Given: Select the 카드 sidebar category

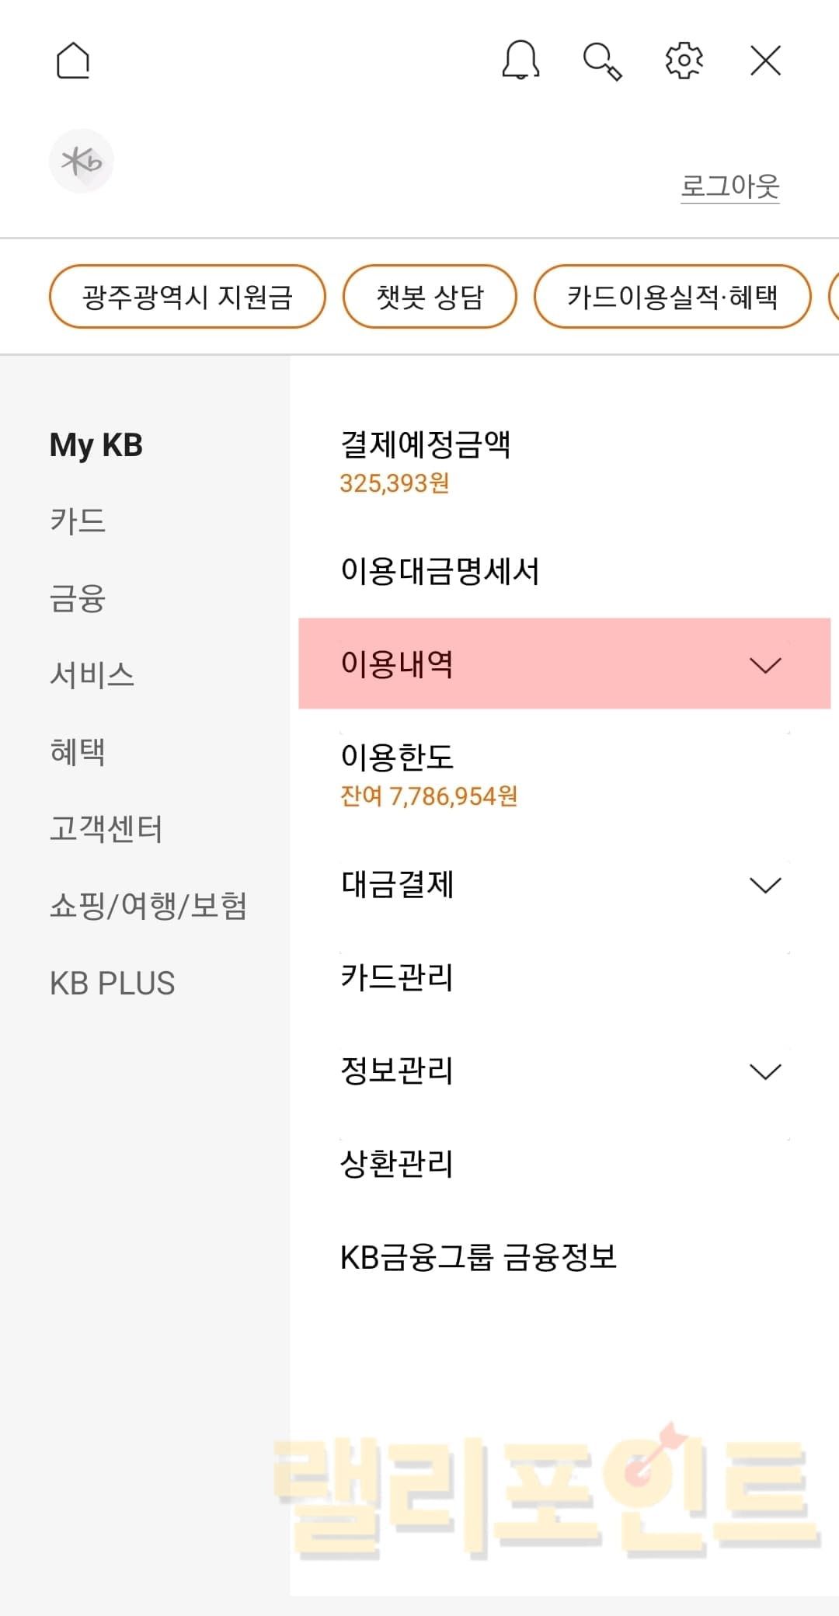Looking at the screenshot, I should click(x=78, y=521).
